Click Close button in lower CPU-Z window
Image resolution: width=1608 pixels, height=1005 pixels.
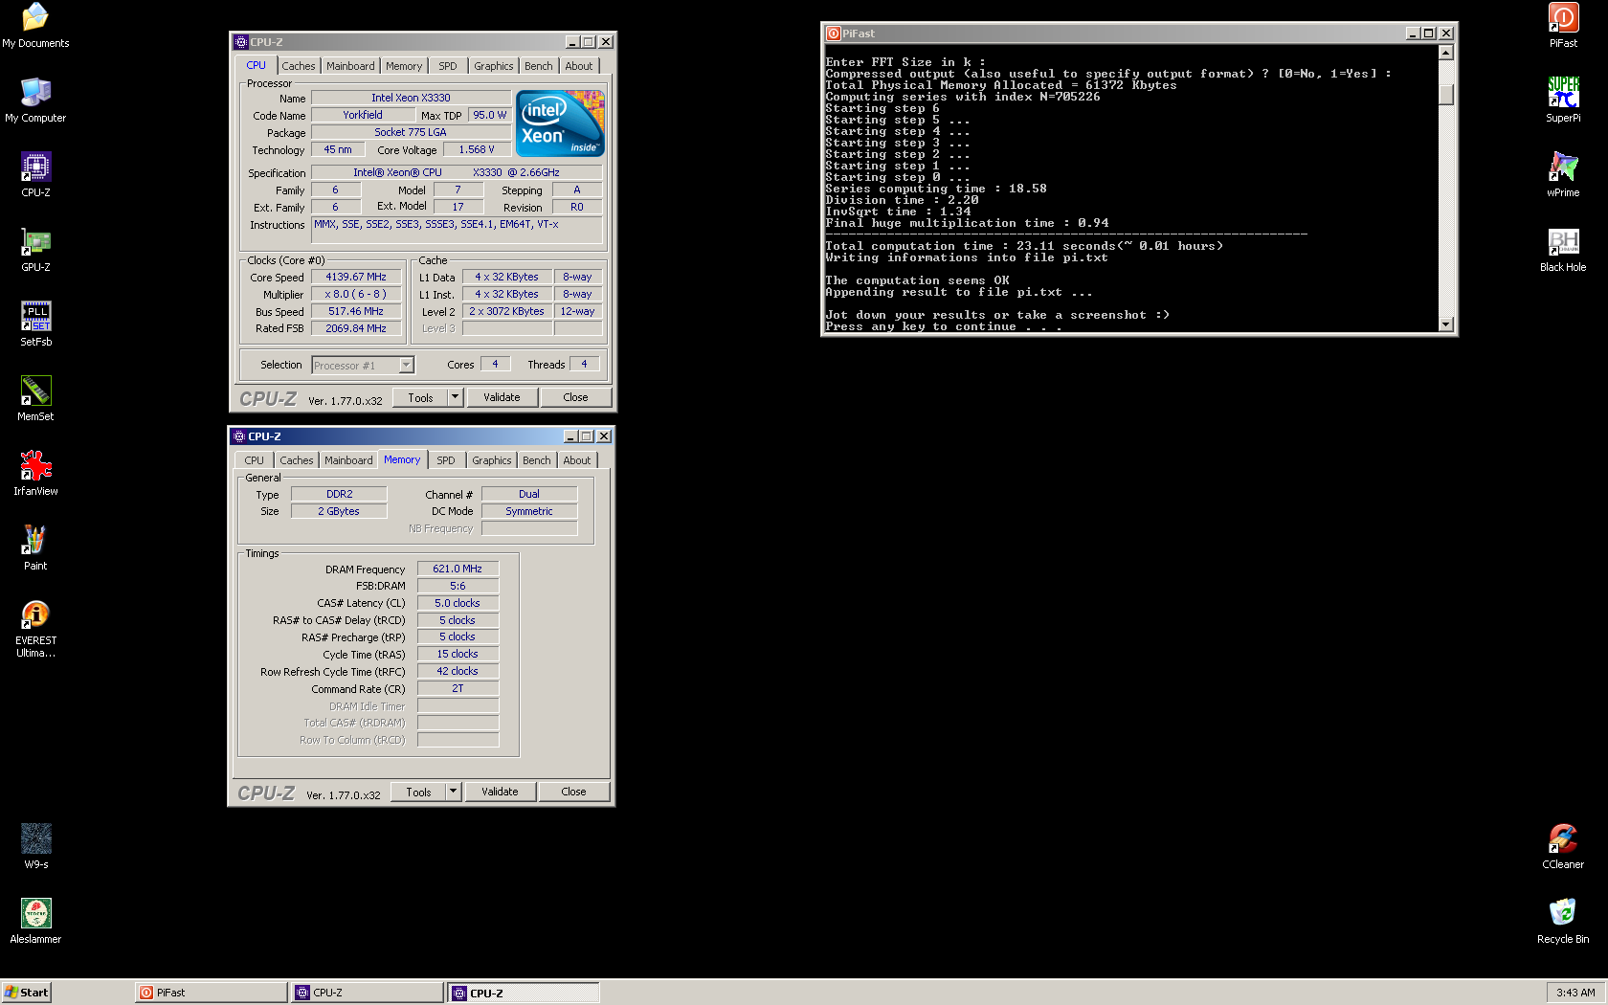(x=573, y=792)
